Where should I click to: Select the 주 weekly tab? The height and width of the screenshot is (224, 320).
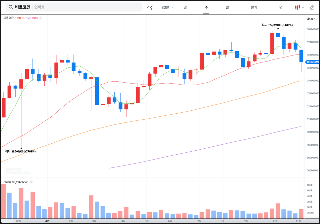tap(206, 7)
